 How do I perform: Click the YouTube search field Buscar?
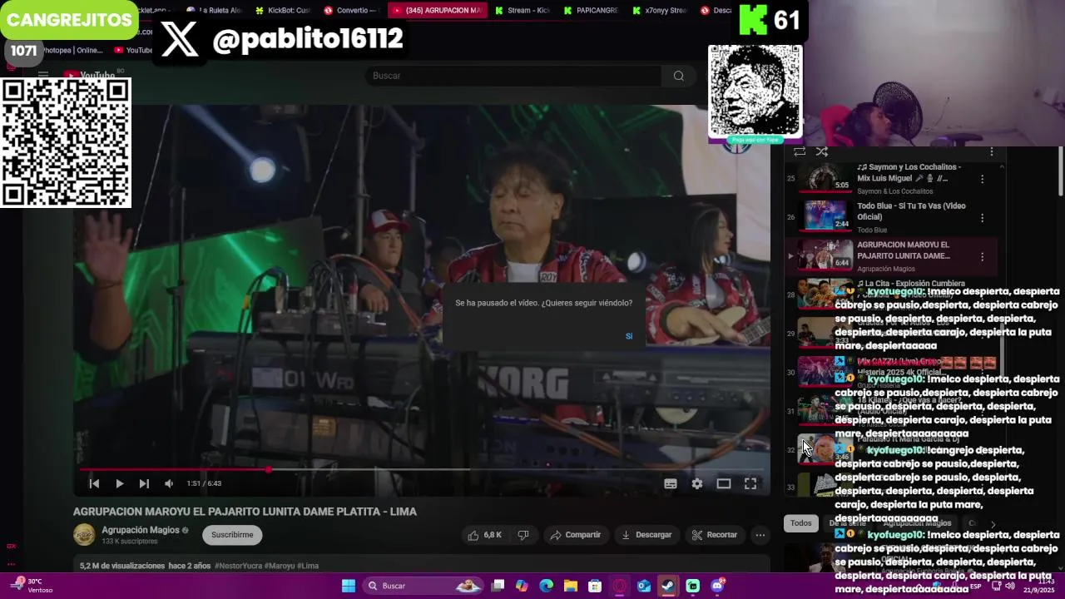(513, 76)
